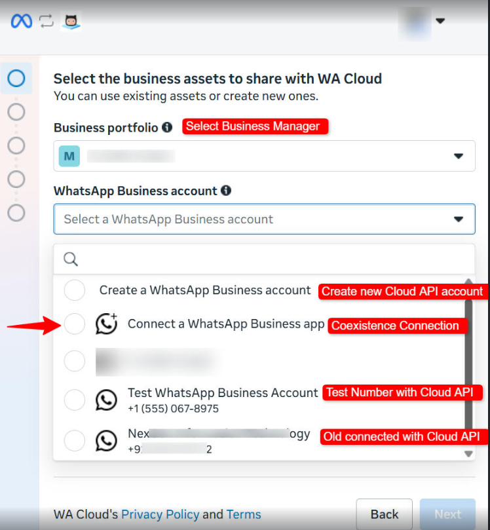
Task: Click the sync arrows icon in header
Action: point(46,22)
